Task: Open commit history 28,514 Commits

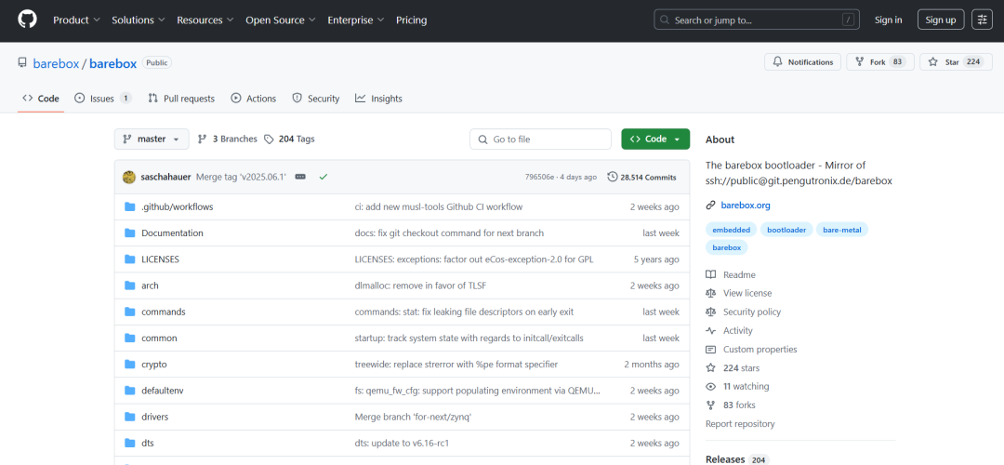Action: 641,177
